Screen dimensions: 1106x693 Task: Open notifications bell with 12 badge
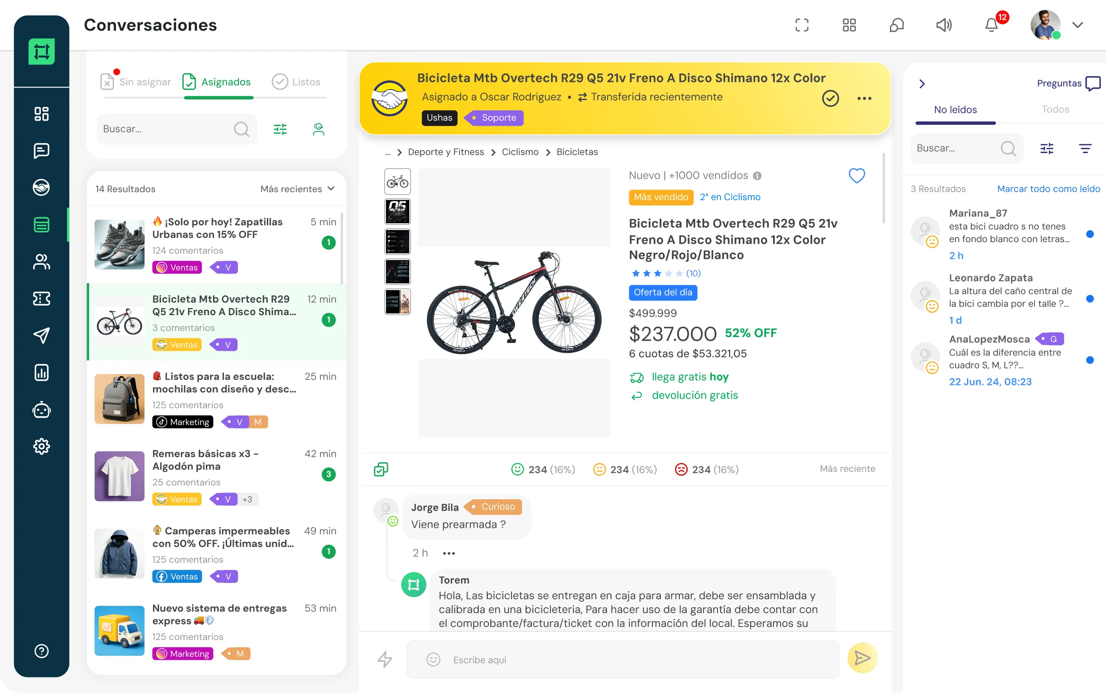[991, 25]
